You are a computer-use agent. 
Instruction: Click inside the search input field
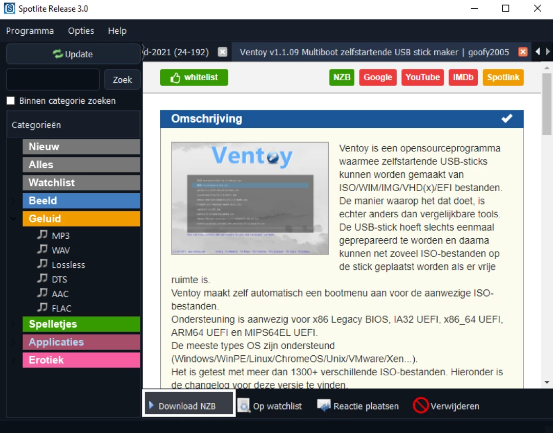click(53, 79)
